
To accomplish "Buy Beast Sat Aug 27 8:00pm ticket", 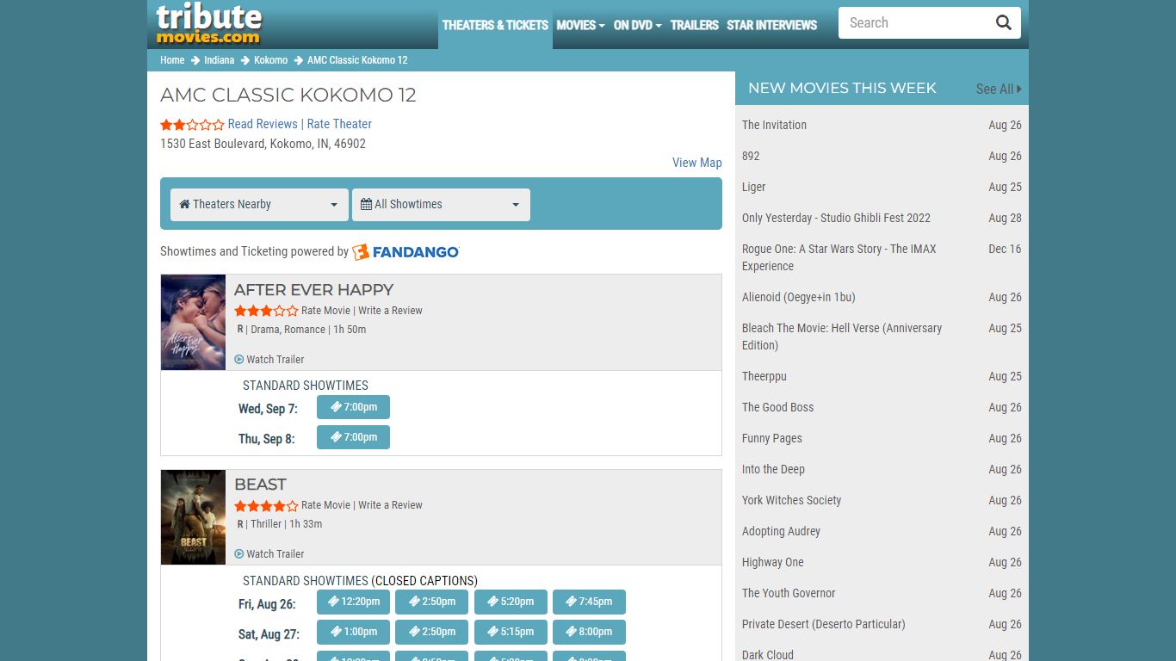I will [x=589, y=632].
